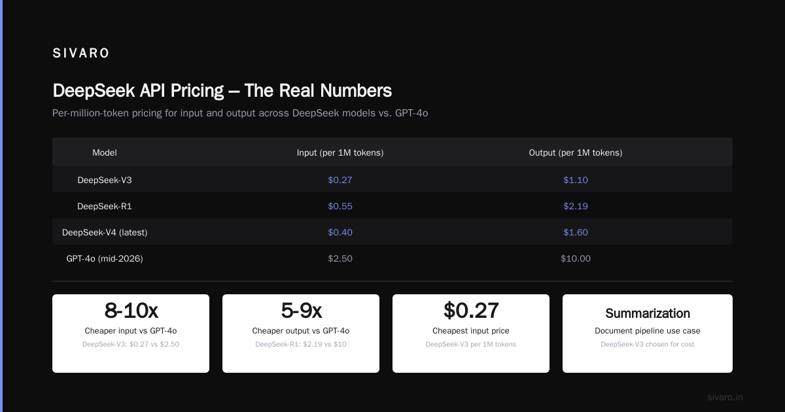Click the Model column header
Viewport: 785px width, 412px height.
[x=105, y=153]
